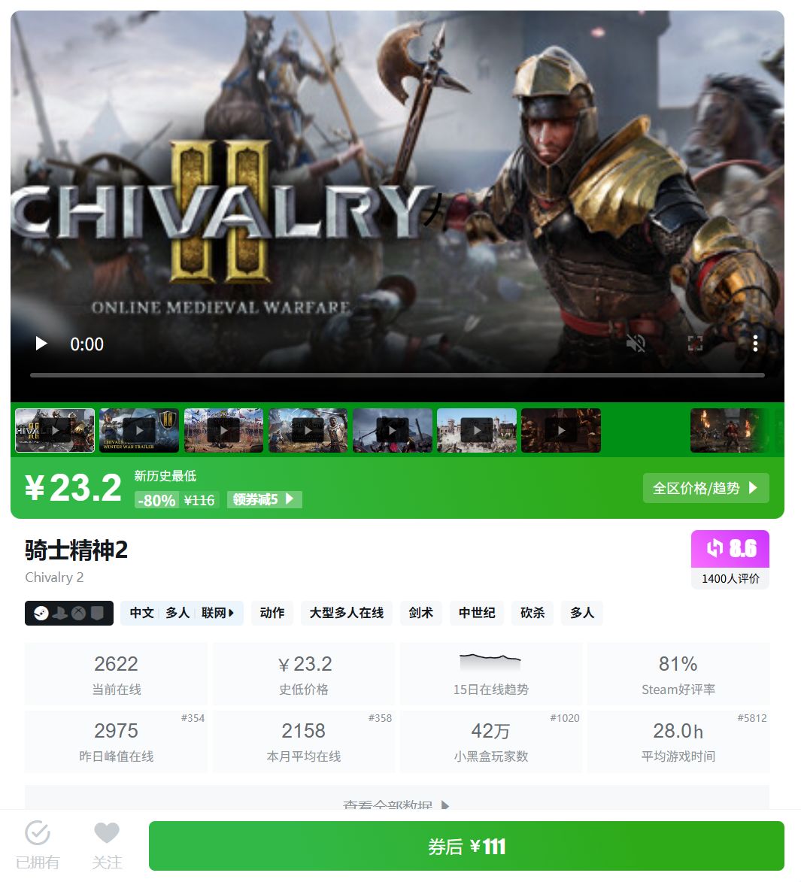
Task: Toggle the 已拥有 owned checkmark
Action: pos(38,845)
